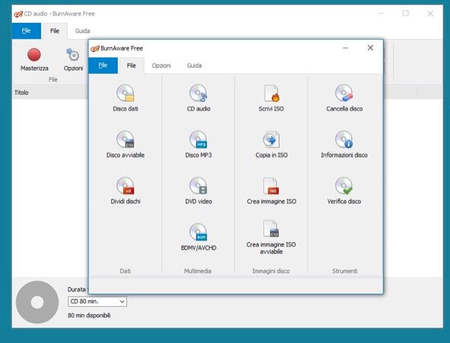The height and width of the screenshot is (343, 450).
Task: Open blue File menu in CD audio window
Action: [x=26, y=31]
